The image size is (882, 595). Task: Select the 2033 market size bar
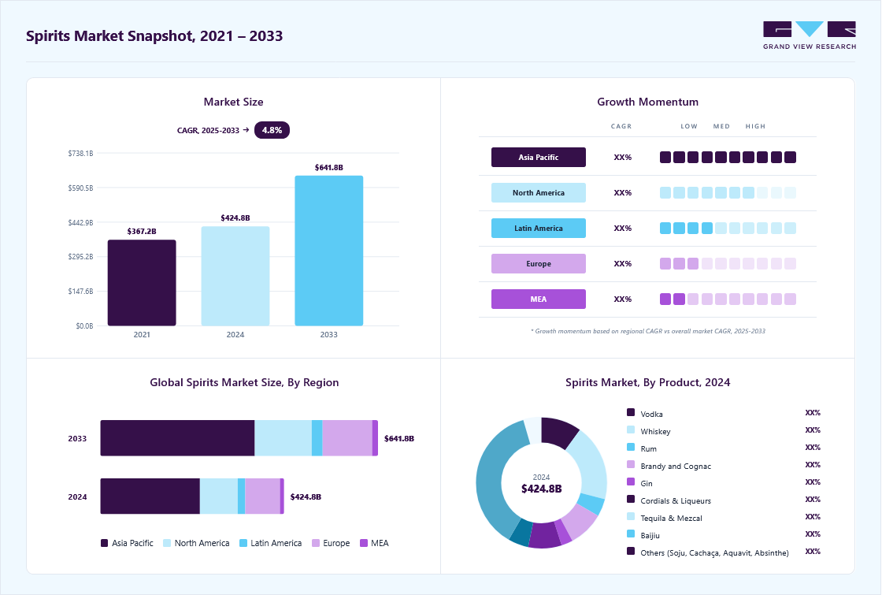point(329,251)
